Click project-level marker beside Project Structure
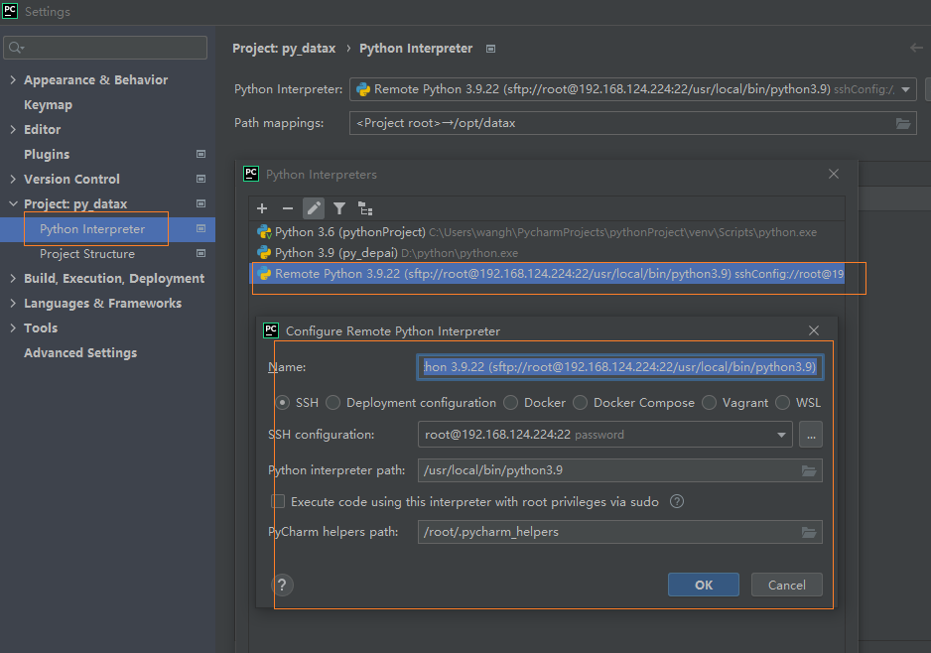 click(201, 253)
